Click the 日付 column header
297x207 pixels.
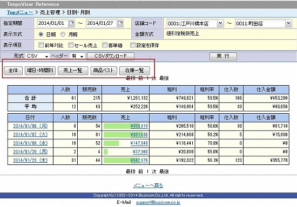pos(30,118)
